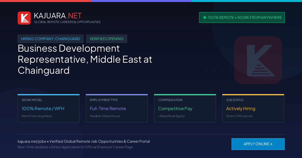Open the Compensation card

(x=185, y=108)
